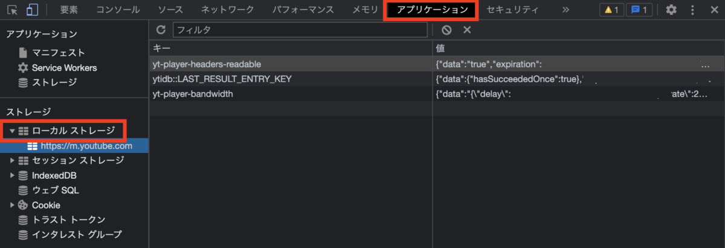Open the ソース tab
The width and height of the screenshot is (725, 248).
coord(170,10)
